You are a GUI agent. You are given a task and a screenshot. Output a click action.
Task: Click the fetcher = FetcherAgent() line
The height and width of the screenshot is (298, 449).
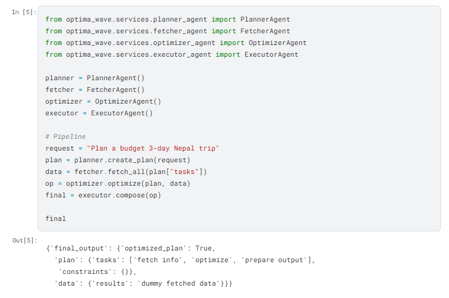pos(94,89)
